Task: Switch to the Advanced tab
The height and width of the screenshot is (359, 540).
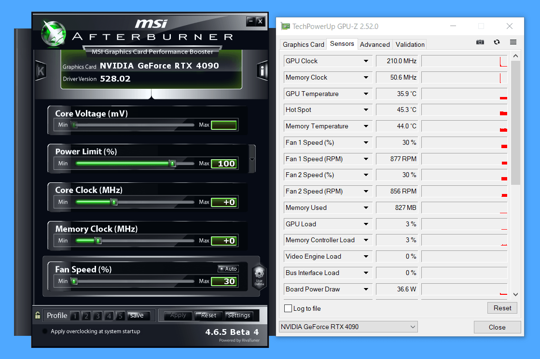Action: (374, 44)
